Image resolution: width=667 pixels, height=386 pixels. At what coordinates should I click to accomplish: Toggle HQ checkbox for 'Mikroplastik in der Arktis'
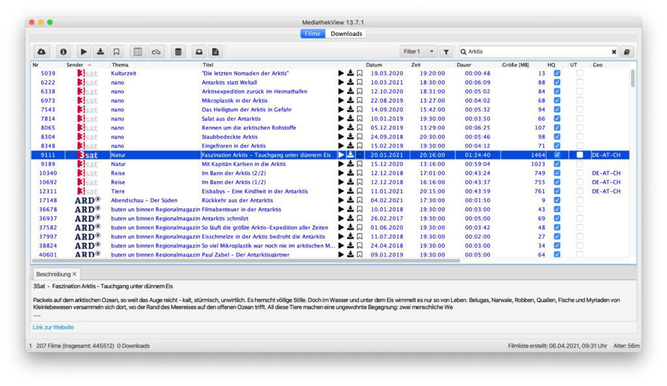coord(556,101)
